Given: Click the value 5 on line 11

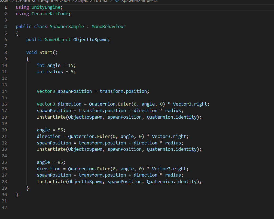Looking at the screenshot, I should [72, 72].
